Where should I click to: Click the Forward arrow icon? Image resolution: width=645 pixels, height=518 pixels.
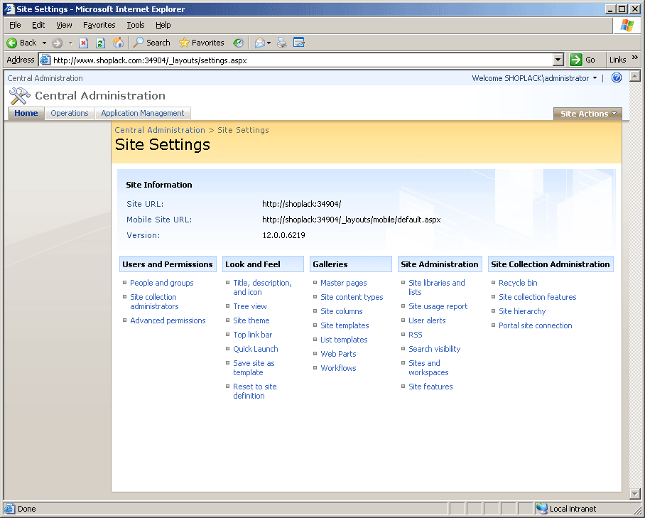coord(57,43)
